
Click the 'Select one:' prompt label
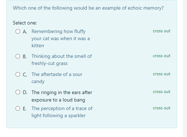click(25, 23)
